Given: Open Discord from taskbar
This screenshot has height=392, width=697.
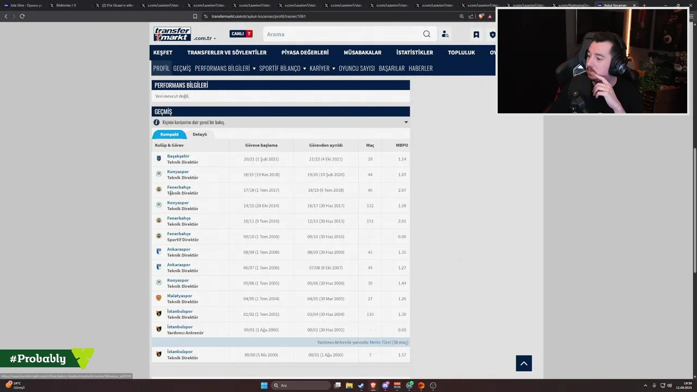Looking at the screenshot, I should coord(386,385).
